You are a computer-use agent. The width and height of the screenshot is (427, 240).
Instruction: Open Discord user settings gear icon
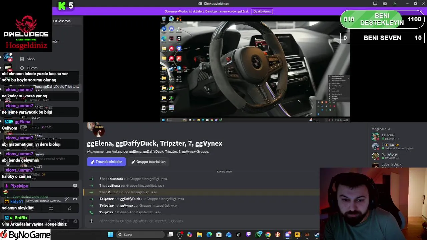click(75, 221)
